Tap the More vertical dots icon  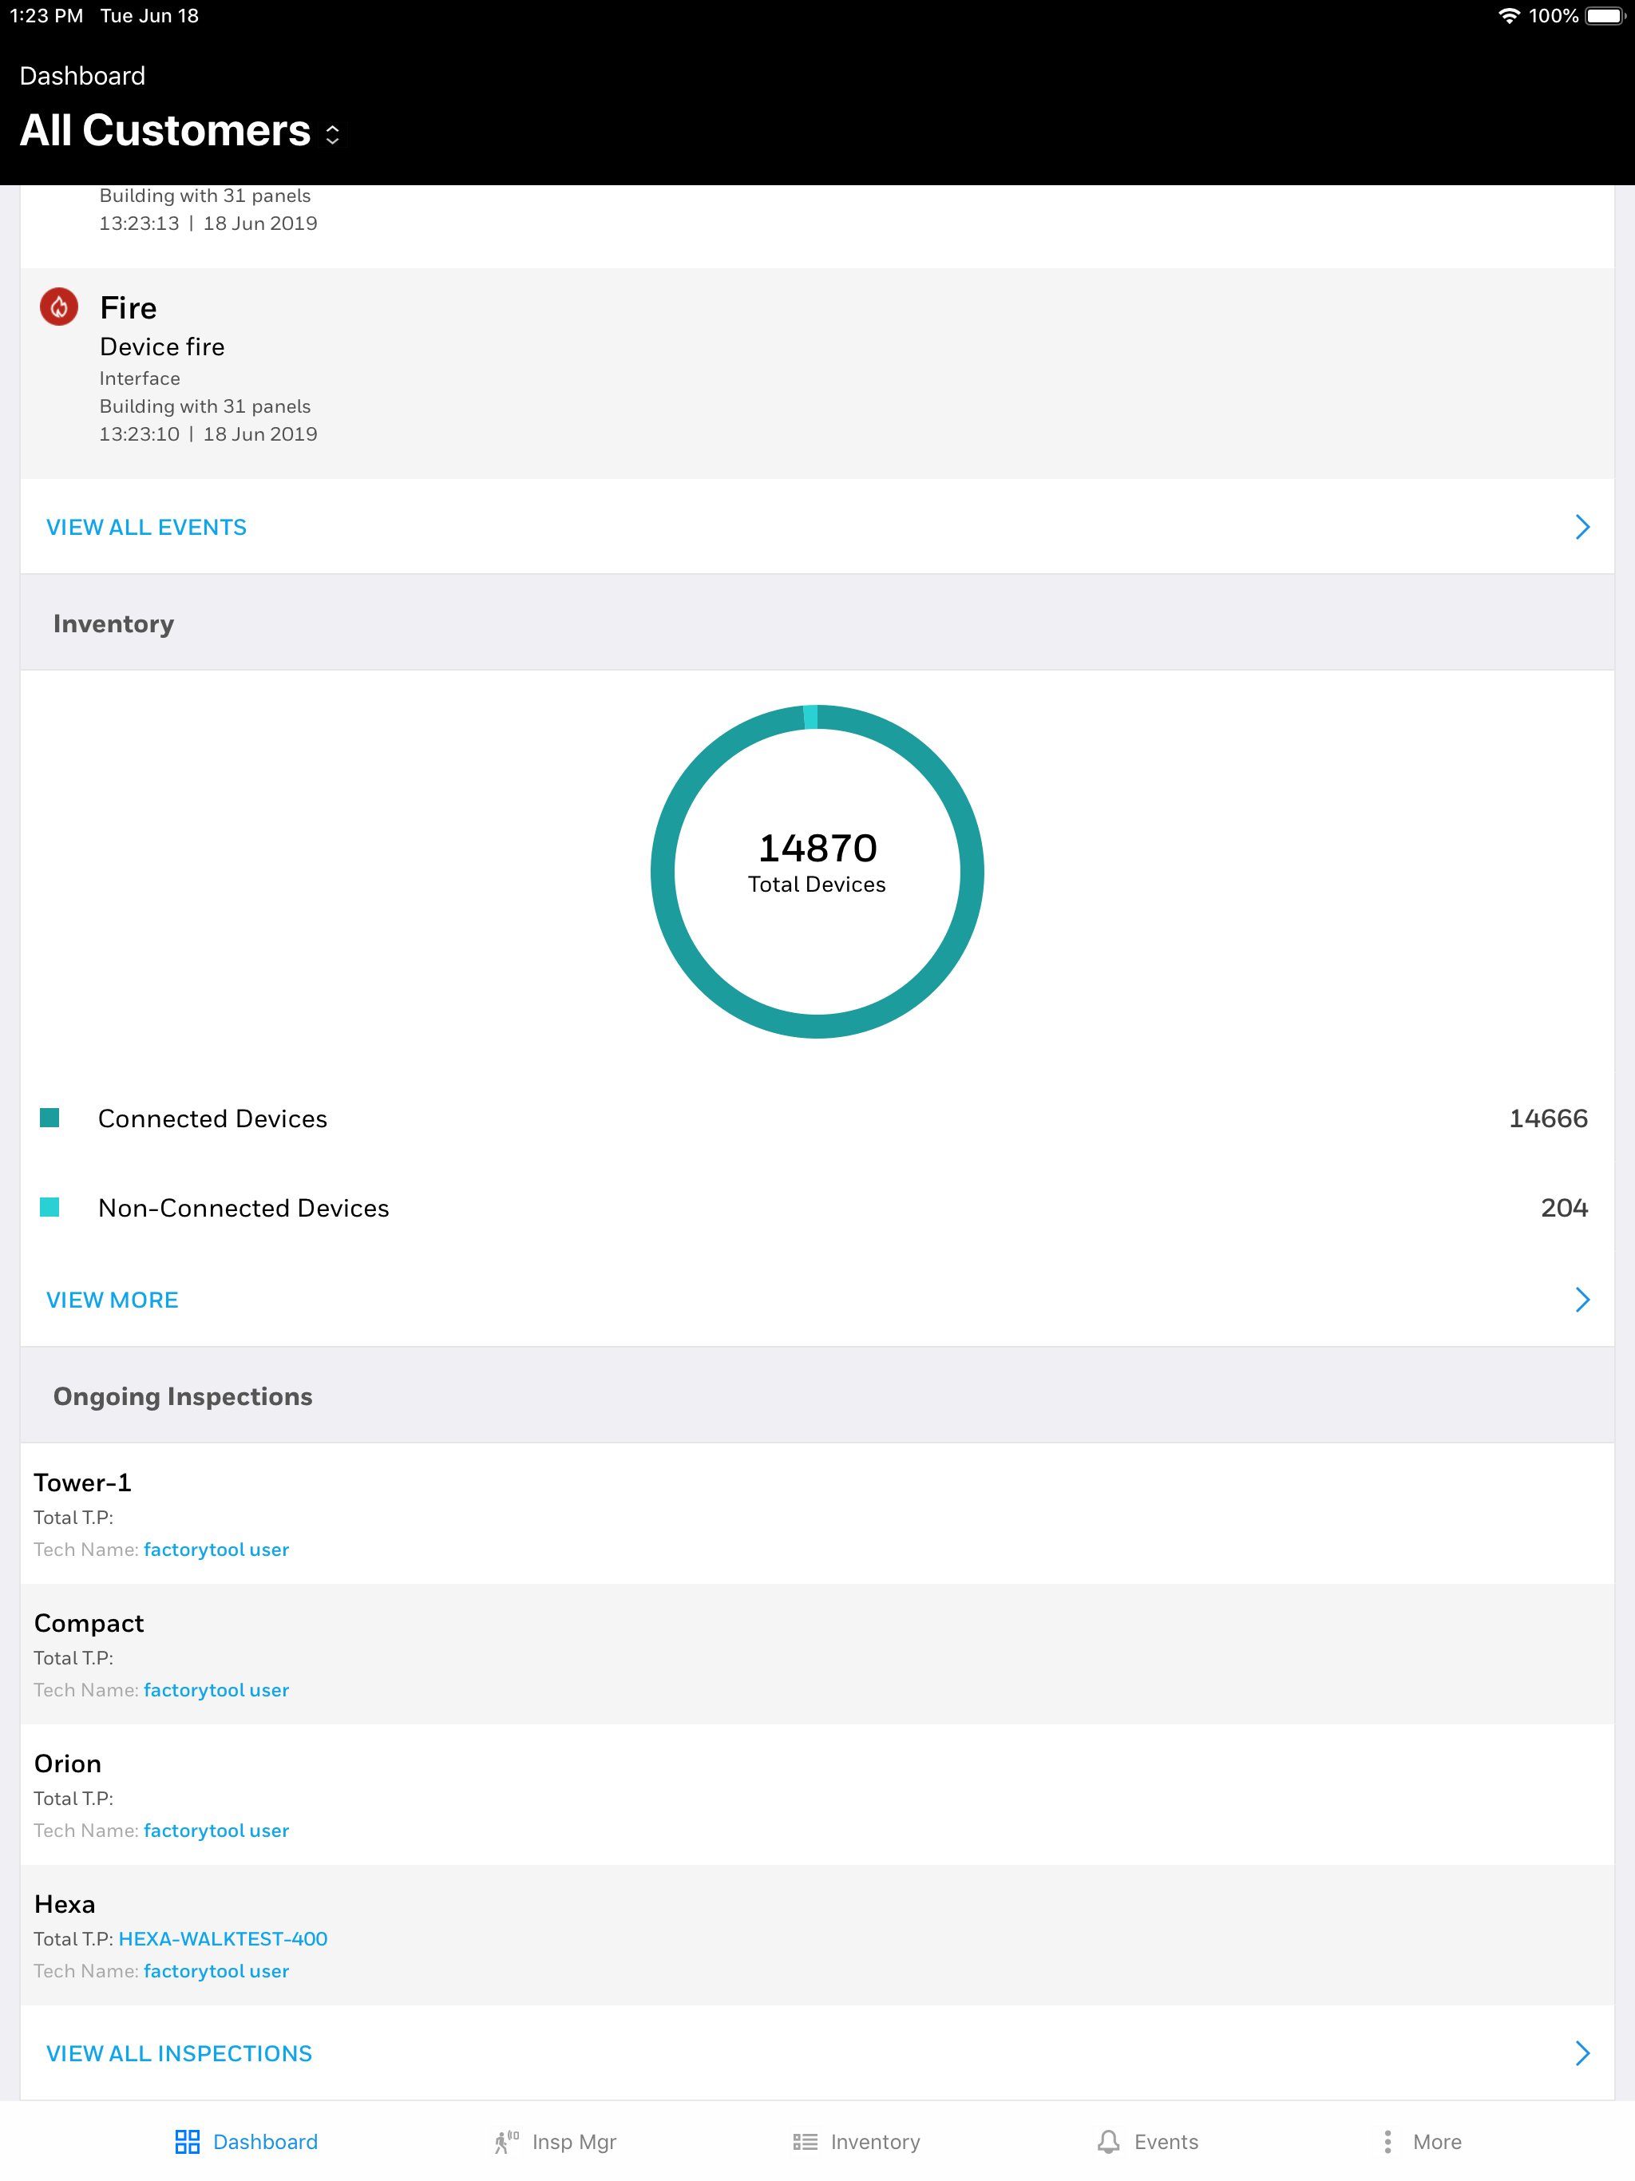[1388, 2142]
